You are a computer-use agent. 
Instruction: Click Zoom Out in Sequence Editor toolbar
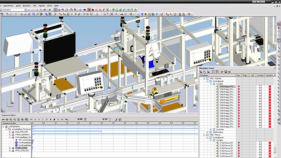point(15,119)
